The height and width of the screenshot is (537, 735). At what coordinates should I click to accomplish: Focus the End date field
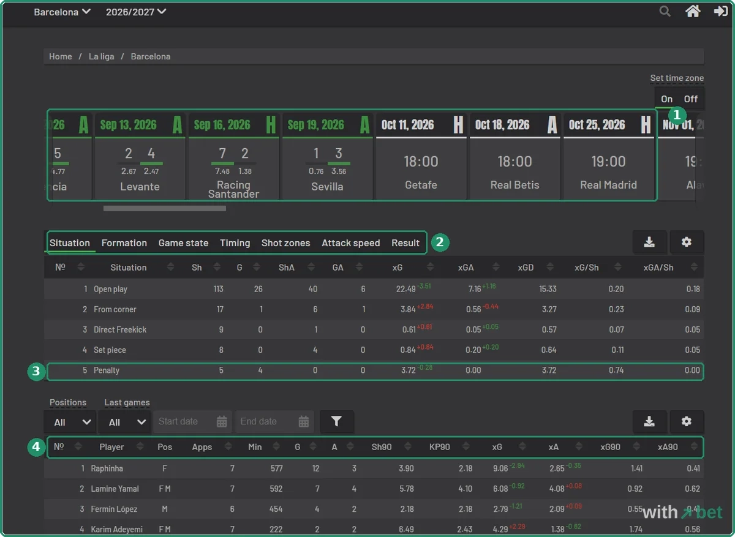click(x=274, y=421)
